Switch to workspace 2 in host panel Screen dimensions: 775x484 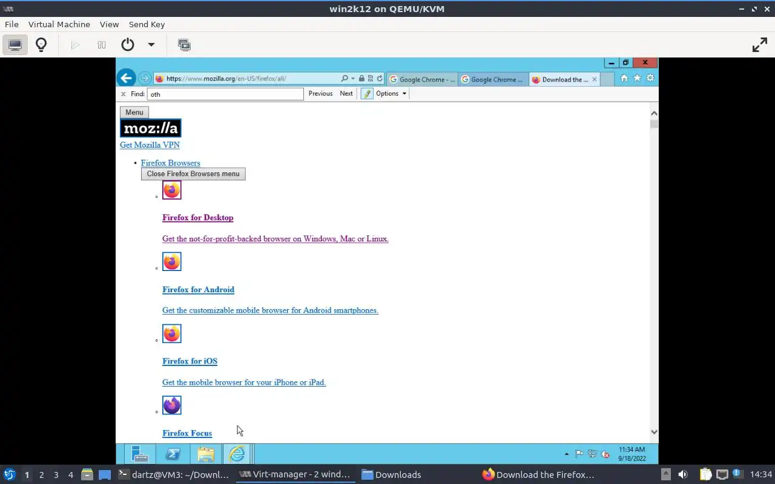click(x=41, y=475)
